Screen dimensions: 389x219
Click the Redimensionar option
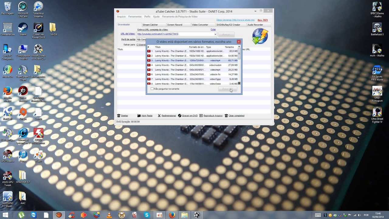(167, 116)
